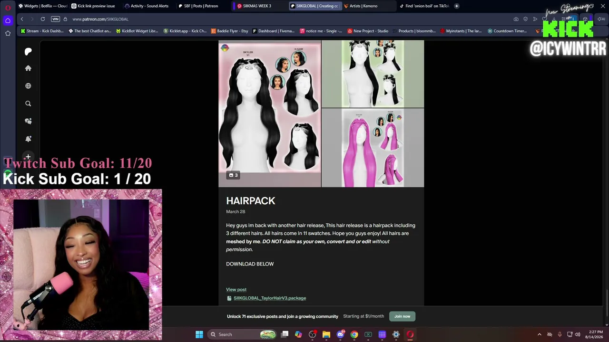The height and width of the screenshot is (342, 609).
Task: Switch to the SBF | Posts | Patreon tab
Action: (202, 6)
